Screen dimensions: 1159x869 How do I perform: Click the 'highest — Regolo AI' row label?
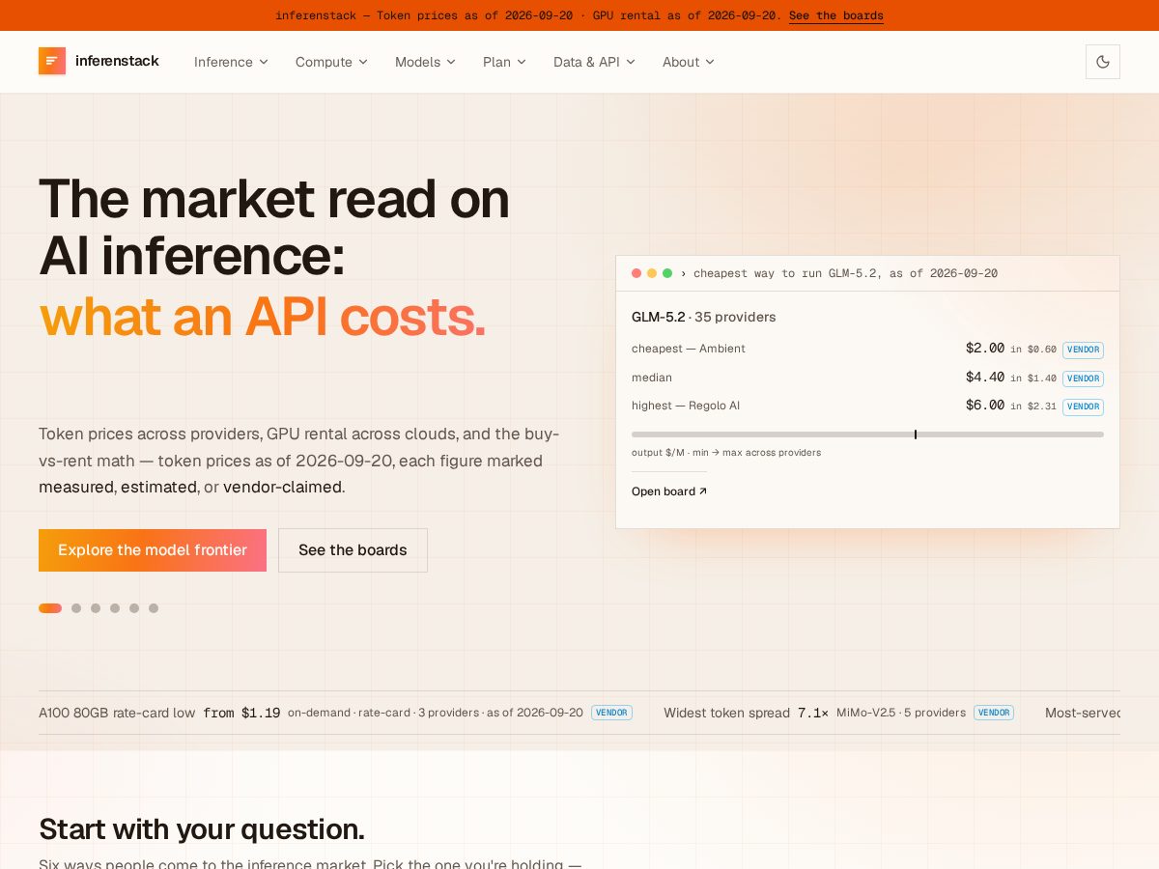(686, 406)
